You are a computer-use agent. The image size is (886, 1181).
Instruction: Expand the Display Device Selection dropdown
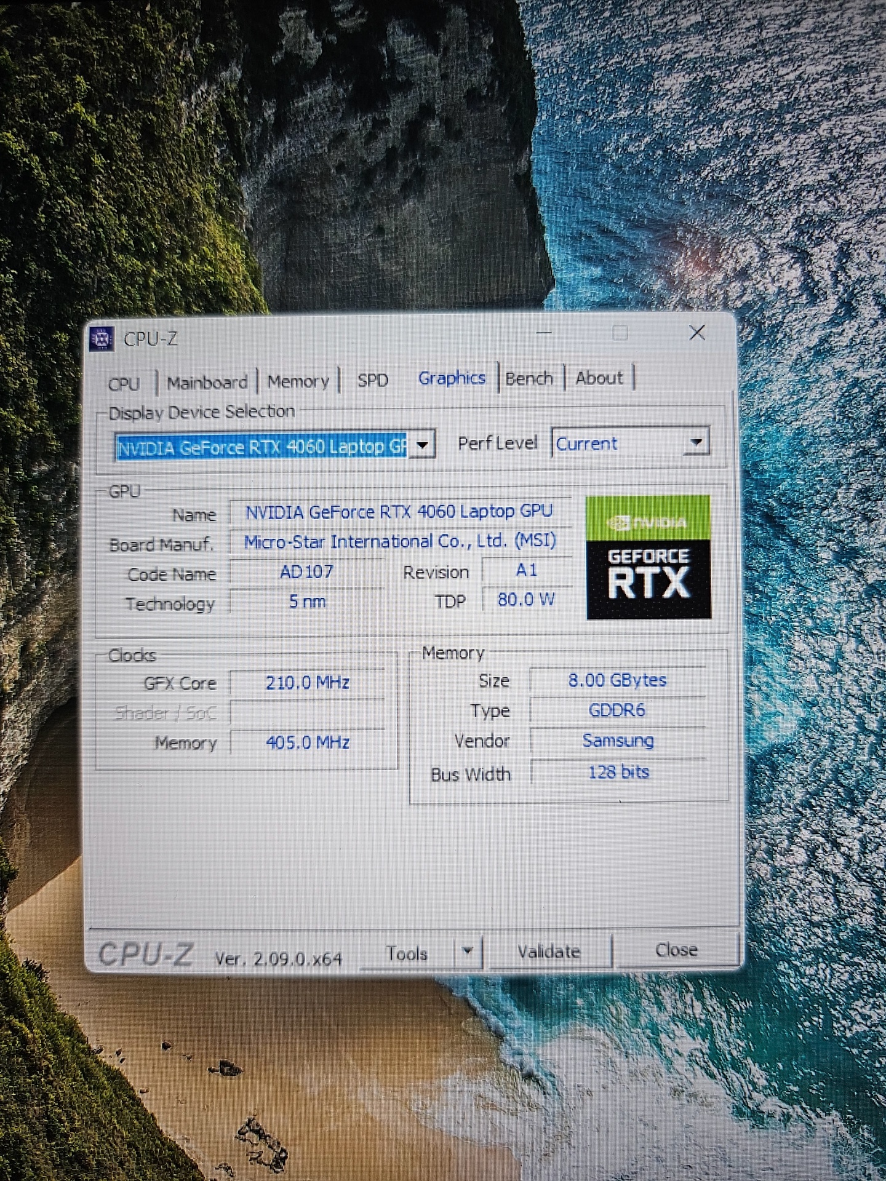click(x=423, y=444)
